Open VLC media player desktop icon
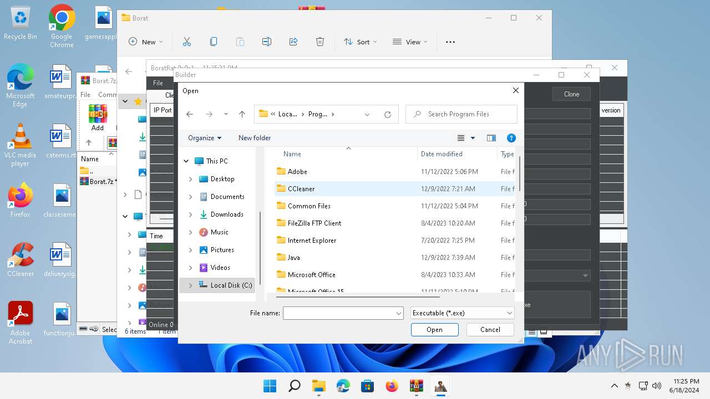Image resolution: width=710 pixels, height=399 pixels. tap(20, 145)
